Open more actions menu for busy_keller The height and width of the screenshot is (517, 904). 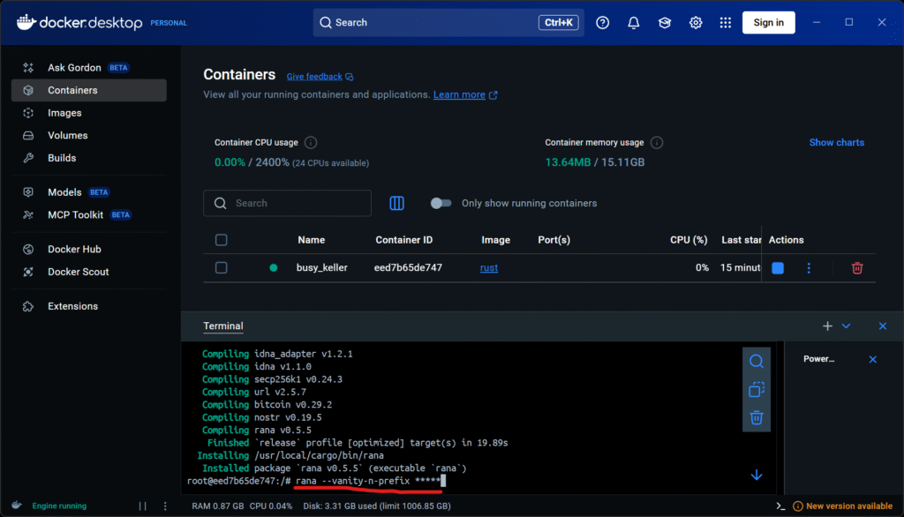809,268
